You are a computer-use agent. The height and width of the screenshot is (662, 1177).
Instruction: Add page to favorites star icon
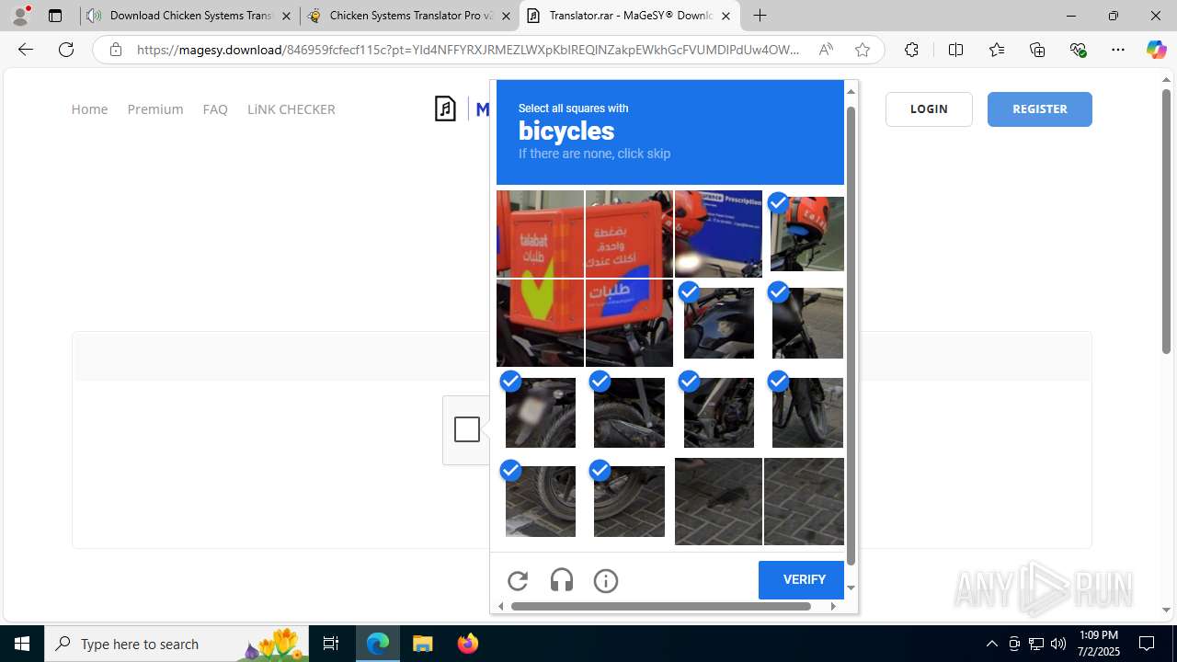tap(862, 50)
